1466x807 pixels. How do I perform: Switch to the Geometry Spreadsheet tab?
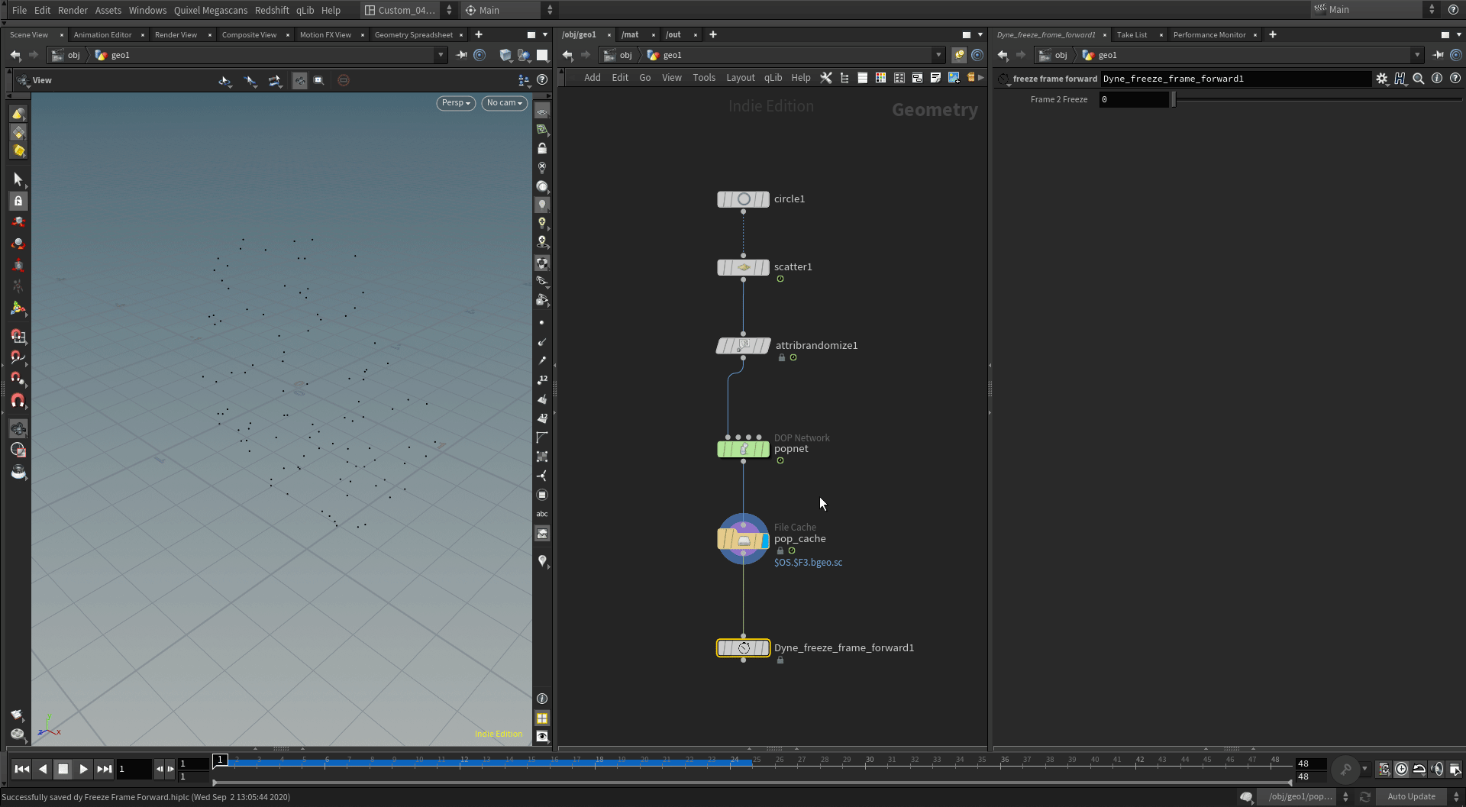coord(413,34)
